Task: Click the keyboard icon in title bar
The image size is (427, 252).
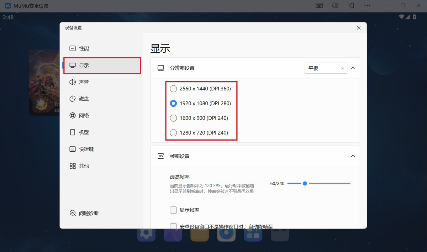Action: click(319, 5)
